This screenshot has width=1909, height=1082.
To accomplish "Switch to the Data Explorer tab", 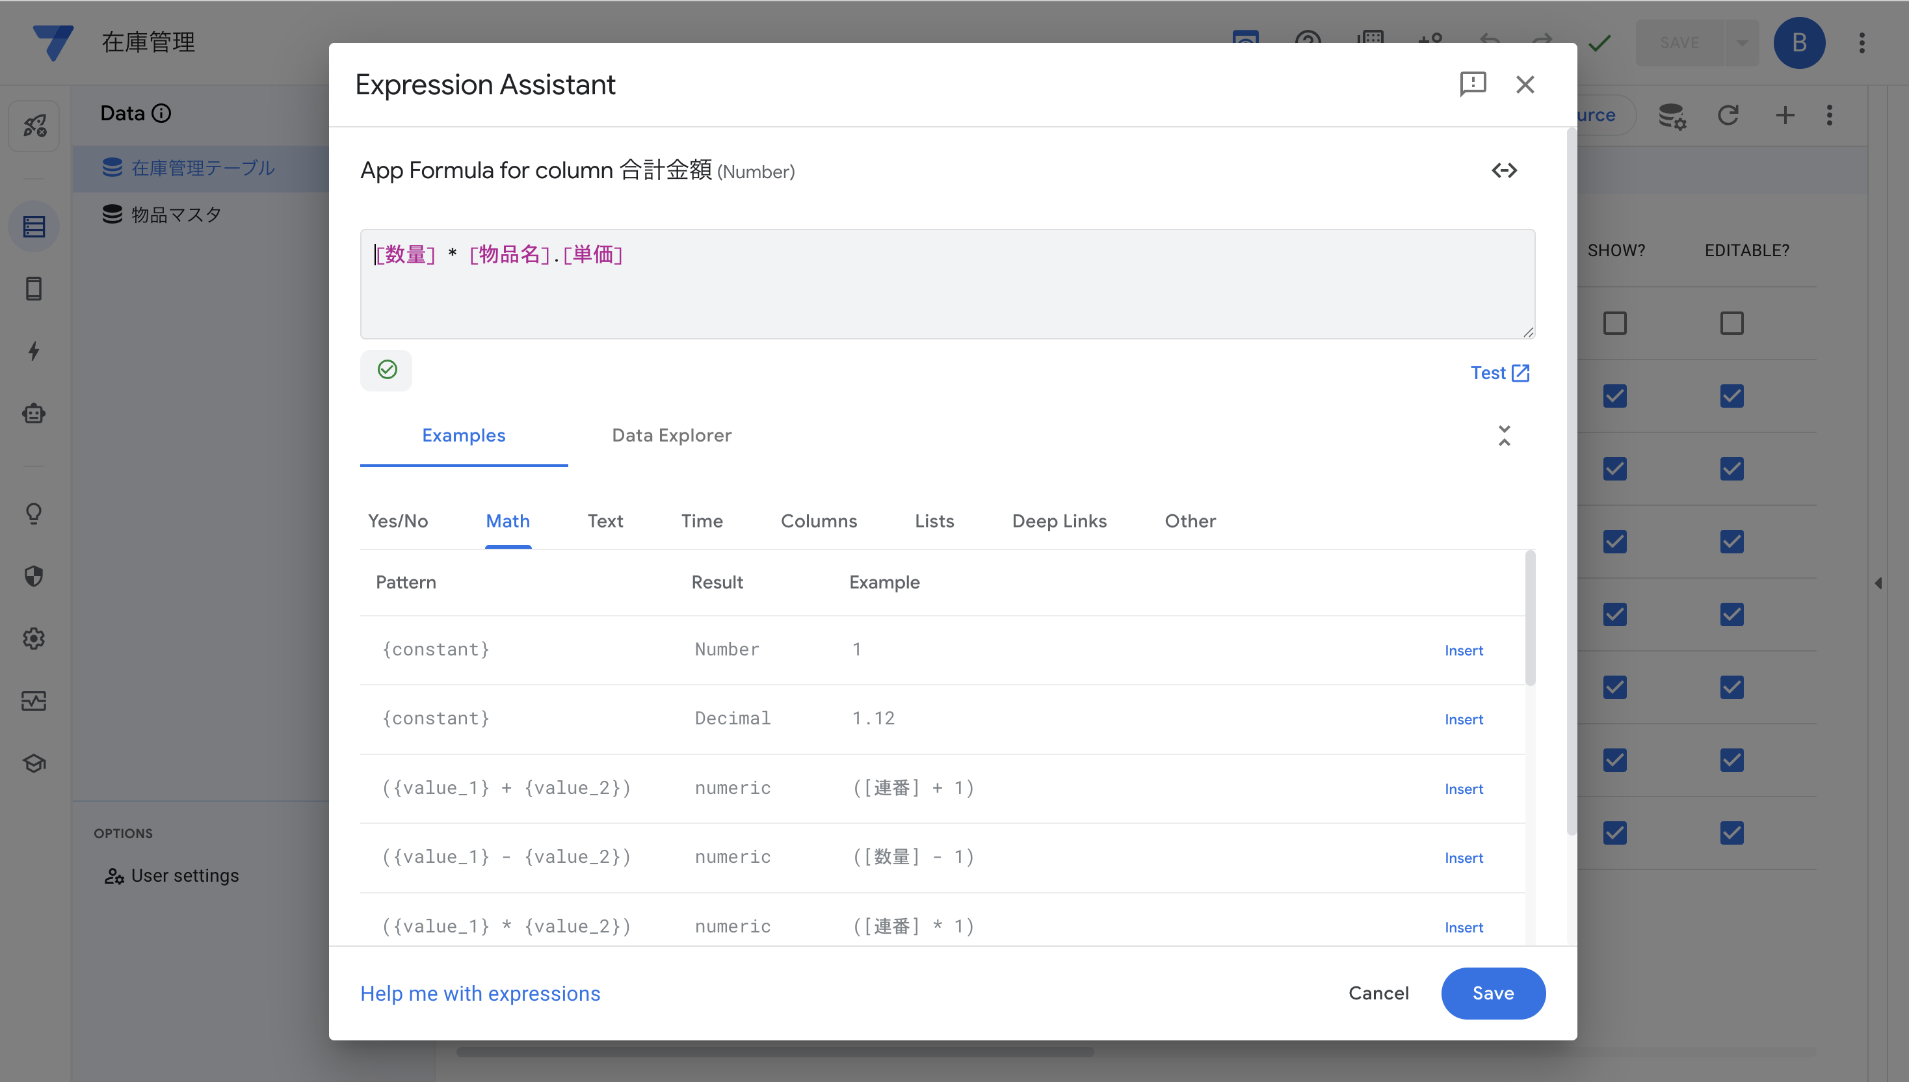I will [671, 436].
